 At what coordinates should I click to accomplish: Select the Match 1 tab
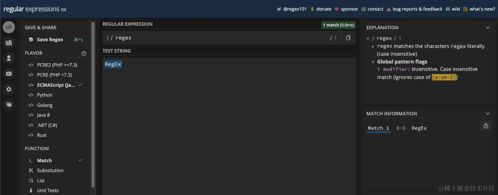[378, 128]
